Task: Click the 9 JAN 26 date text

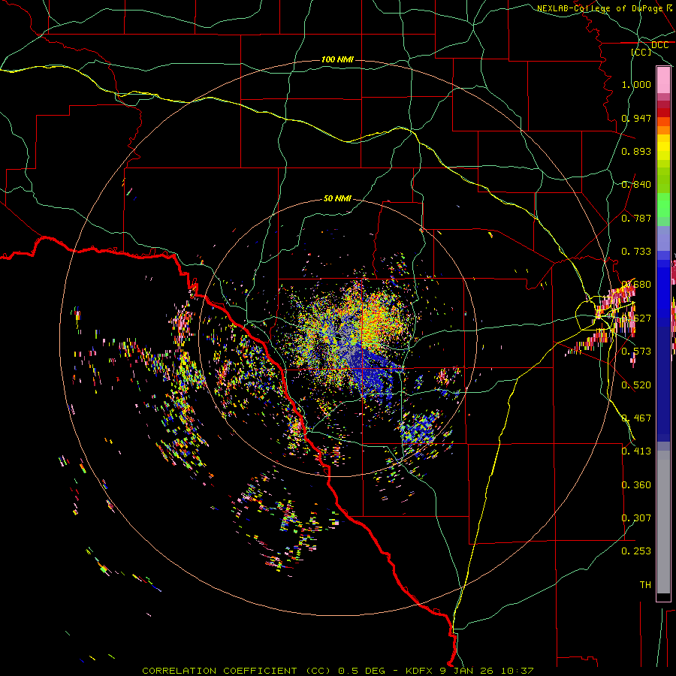Action: pos(467,671)
